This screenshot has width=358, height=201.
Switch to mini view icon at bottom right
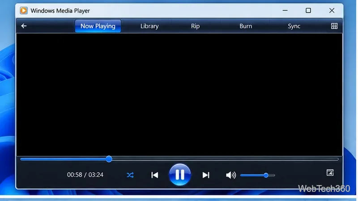tap(330, 172)
